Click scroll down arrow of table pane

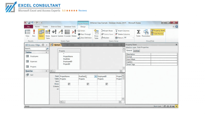click(x=124, y=68)
